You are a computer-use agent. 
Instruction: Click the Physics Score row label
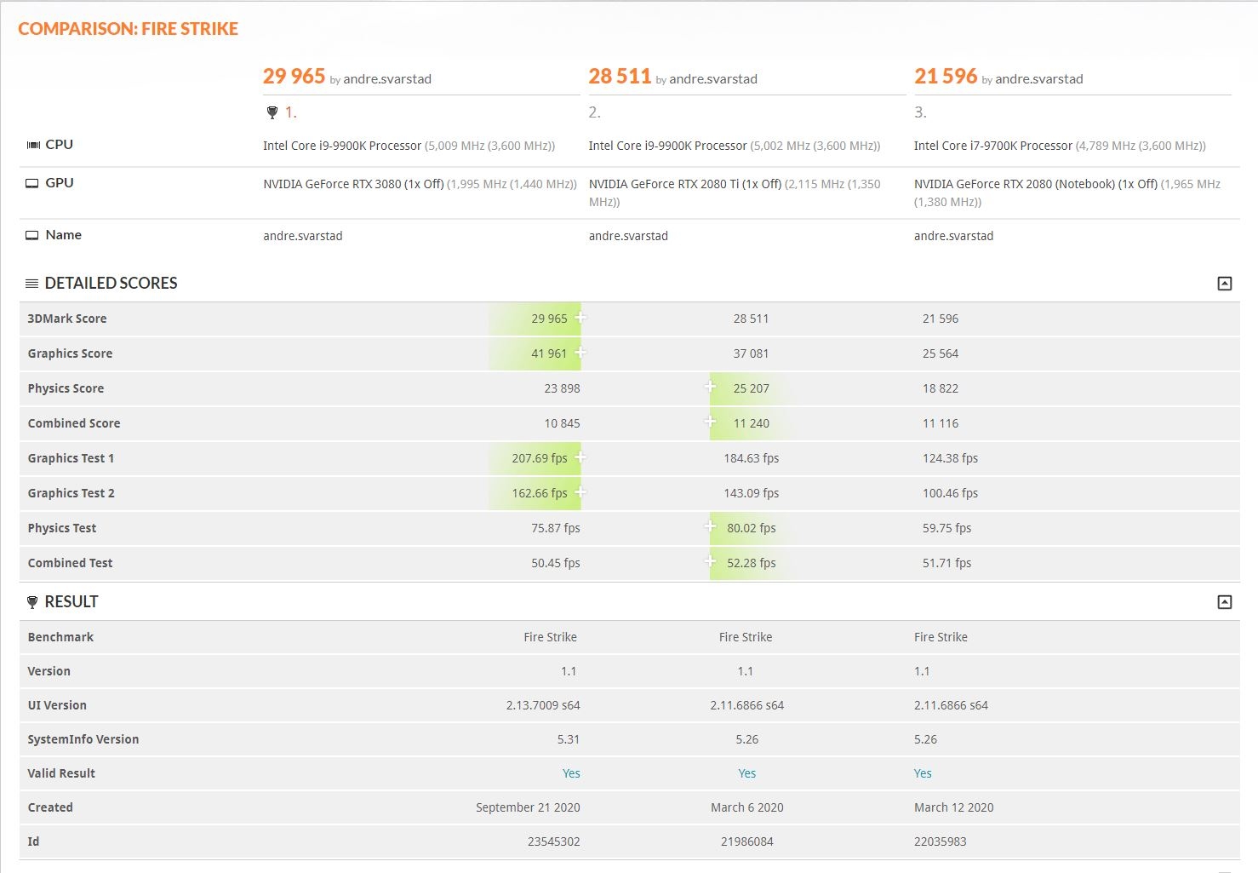pos(66,388)
